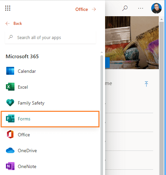Click the Back arrow icon
Screen dimensions: 166x175
tap(8, 23)
